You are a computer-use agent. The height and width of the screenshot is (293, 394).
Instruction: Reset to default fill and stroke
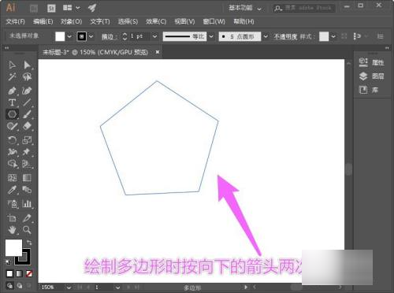tap(8, 261)
